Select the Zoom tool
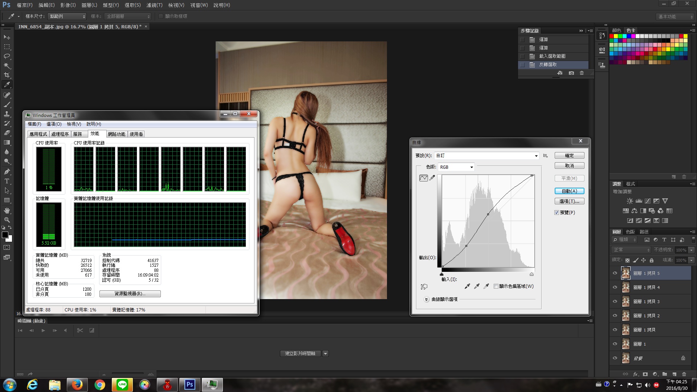This screenshot has height=392, width=697. (x=7, y=220)
